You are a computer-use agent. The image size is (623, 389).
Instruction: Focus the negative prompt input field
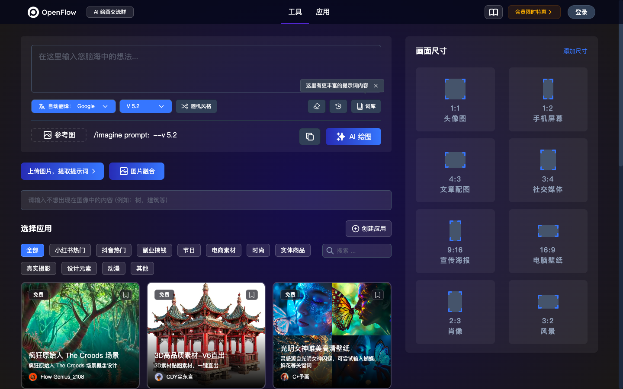coord(206,200)
